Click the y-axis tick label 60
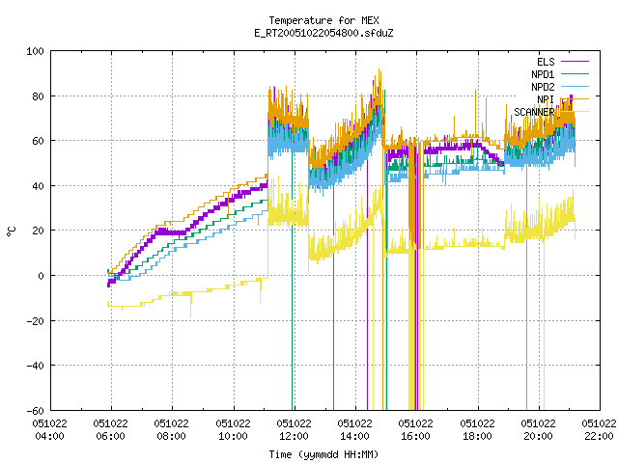This screenshot has height=463, width=618. pos(38,141)
